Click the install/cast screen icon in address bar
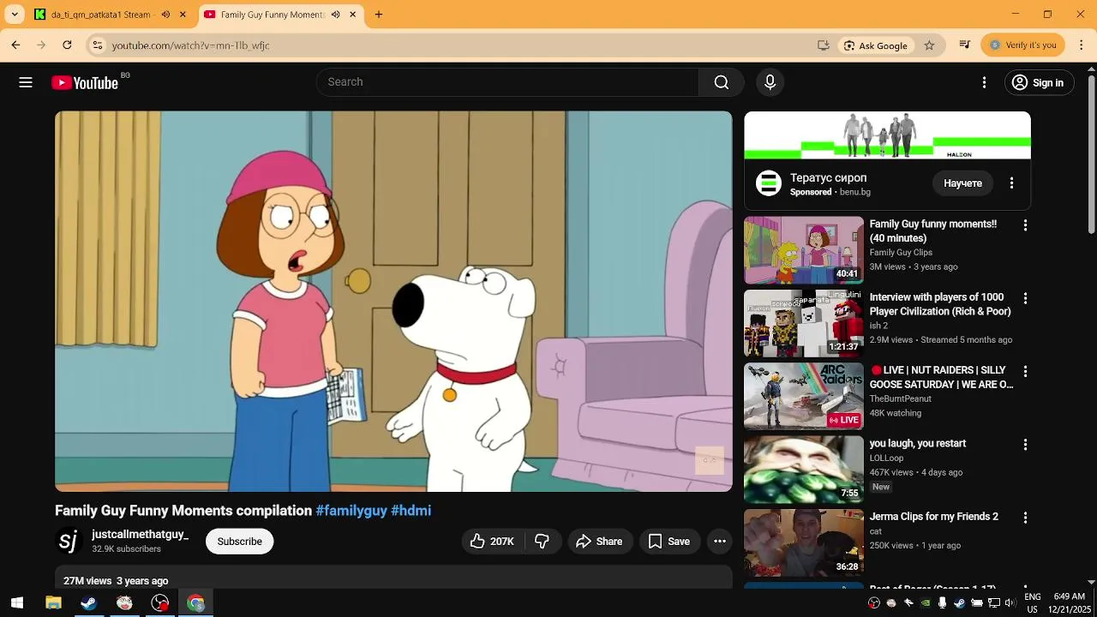This screenshot has width=1097, height=617. [x=824, y=45]
